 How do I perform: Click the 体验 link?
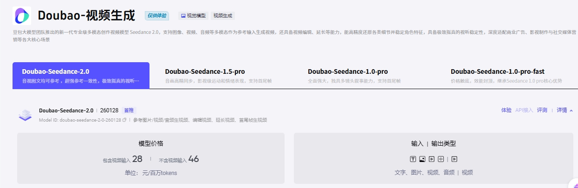(506, 110)
